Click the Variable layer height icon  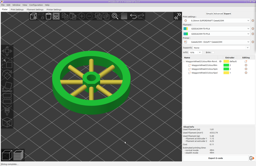pyautogui.click(x=124, y=16)
